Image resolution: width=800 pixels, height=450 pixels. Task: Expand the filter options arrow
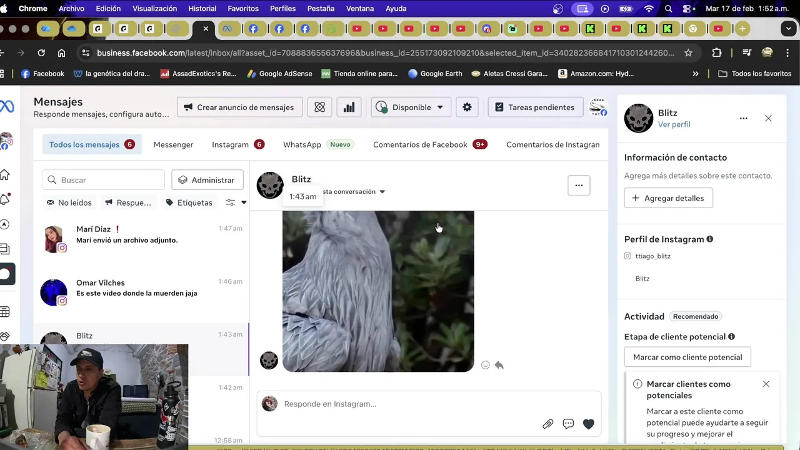(x=244, y=202)
